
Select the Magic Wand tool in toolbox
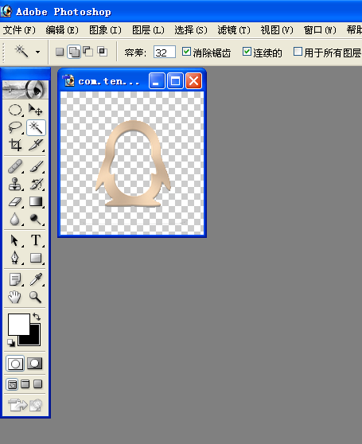[36, 127]
